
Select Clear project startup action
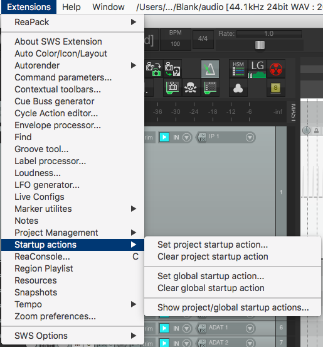(233, 256)
